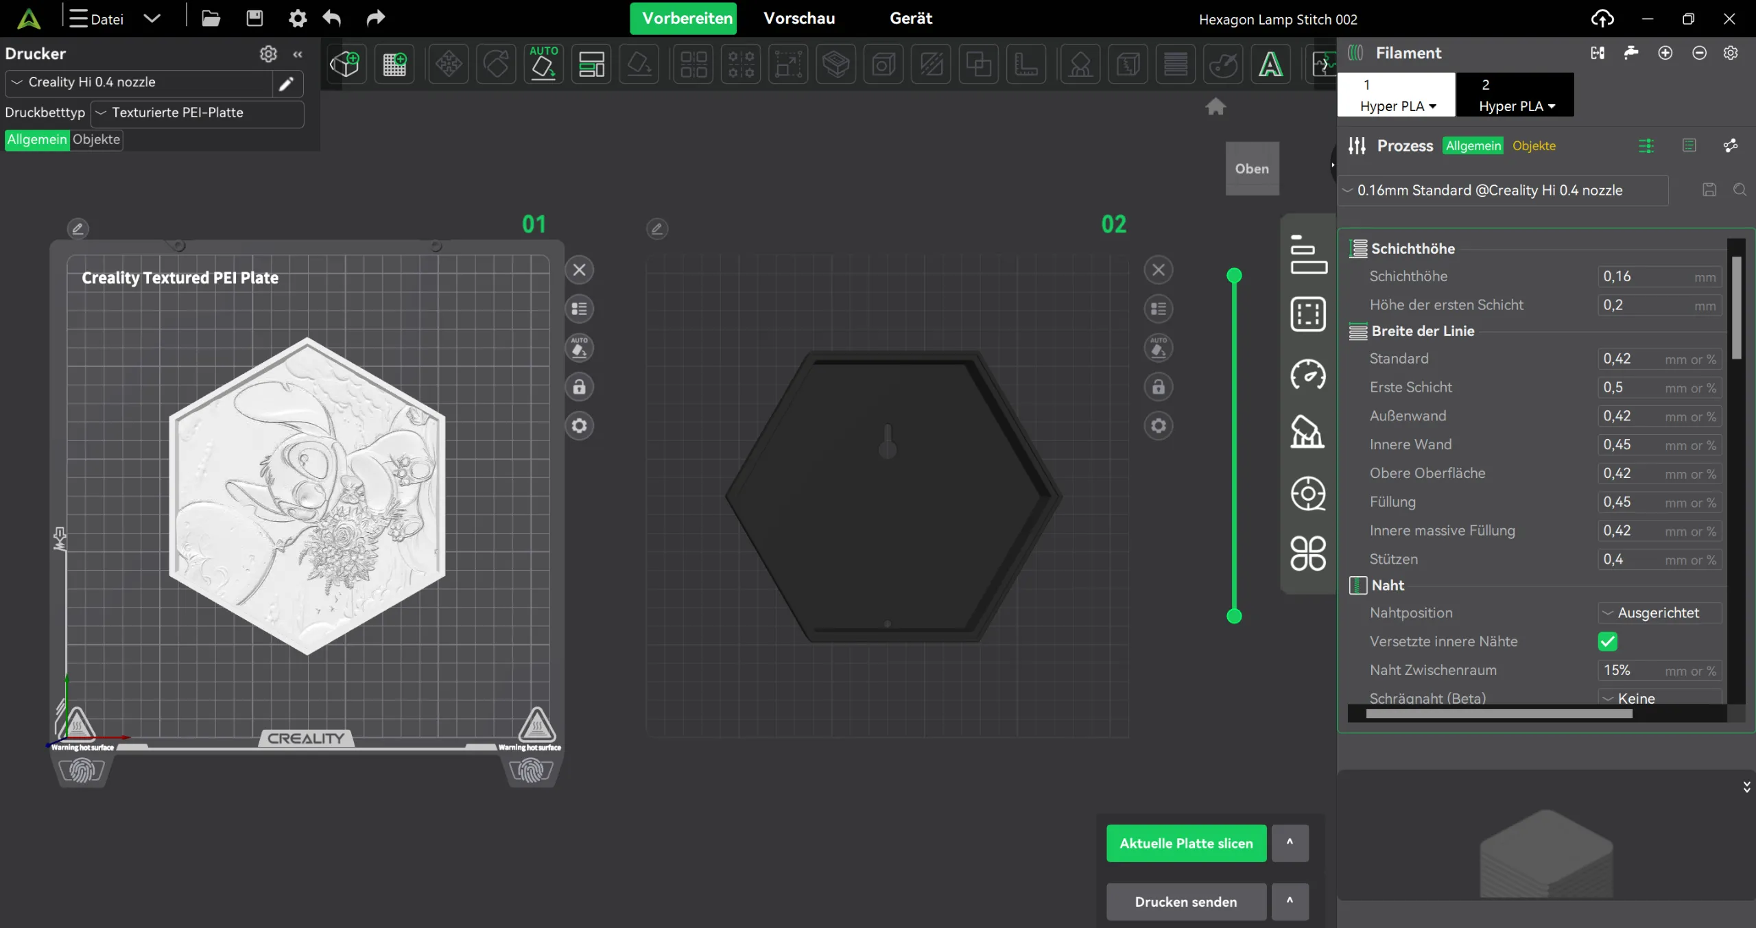Open the Nahtposition Ausgerichtet dropdown
Screen dimensions: 1756x928
[x=1659, y=612]
